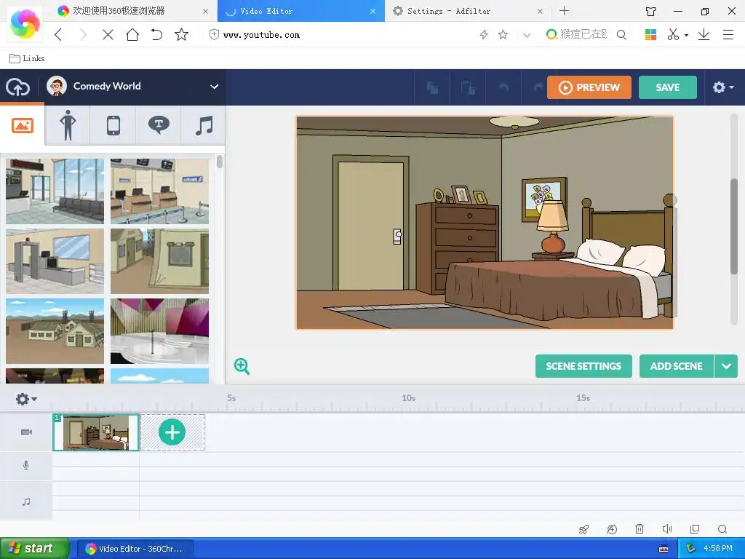Image resolution: width=745 pixels, height=559 pixels.
Task: Click the rocket accelerator icon in status bar
Action: pyautogui.click(x=584, y=529)
